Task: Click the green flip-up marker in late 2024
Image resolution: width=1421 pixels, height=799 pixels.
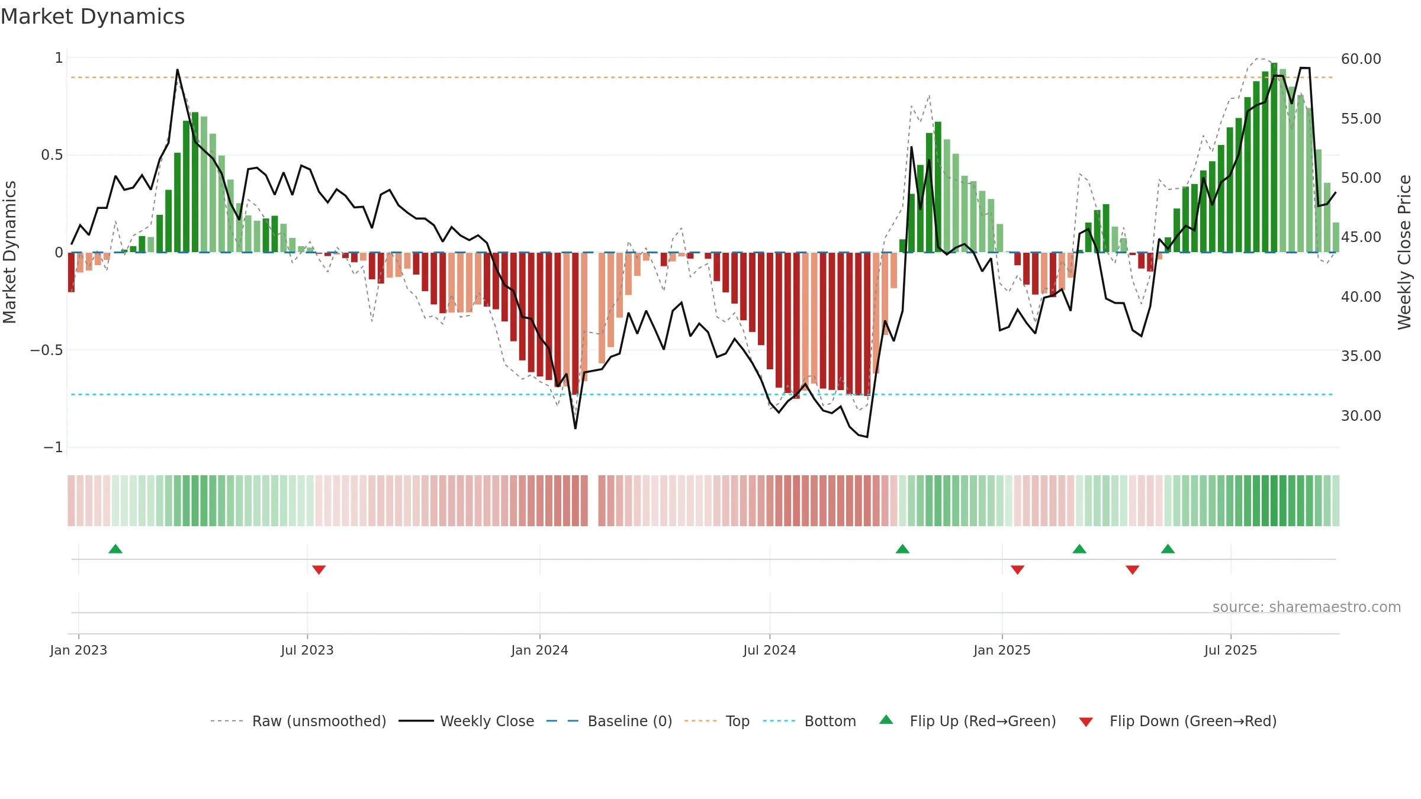Action: (x=902, y=549)
